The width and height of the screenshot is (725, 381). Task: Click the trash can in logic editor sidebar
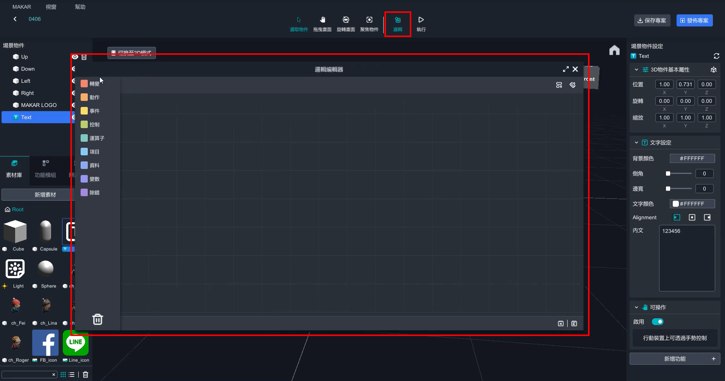tap(98, 319)
